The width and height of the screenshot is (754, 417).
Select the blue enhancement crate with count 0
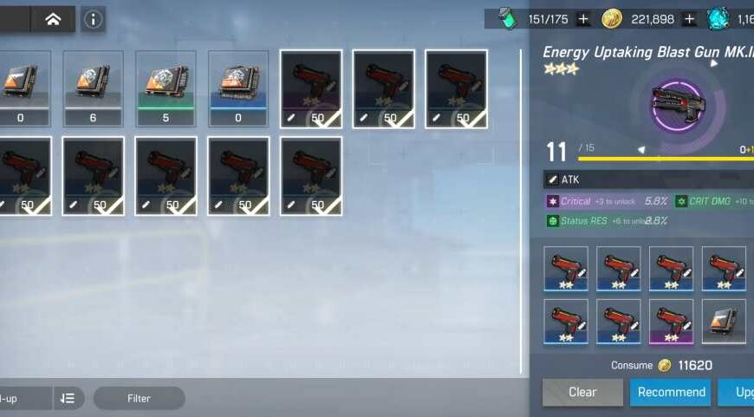point(238,88)
